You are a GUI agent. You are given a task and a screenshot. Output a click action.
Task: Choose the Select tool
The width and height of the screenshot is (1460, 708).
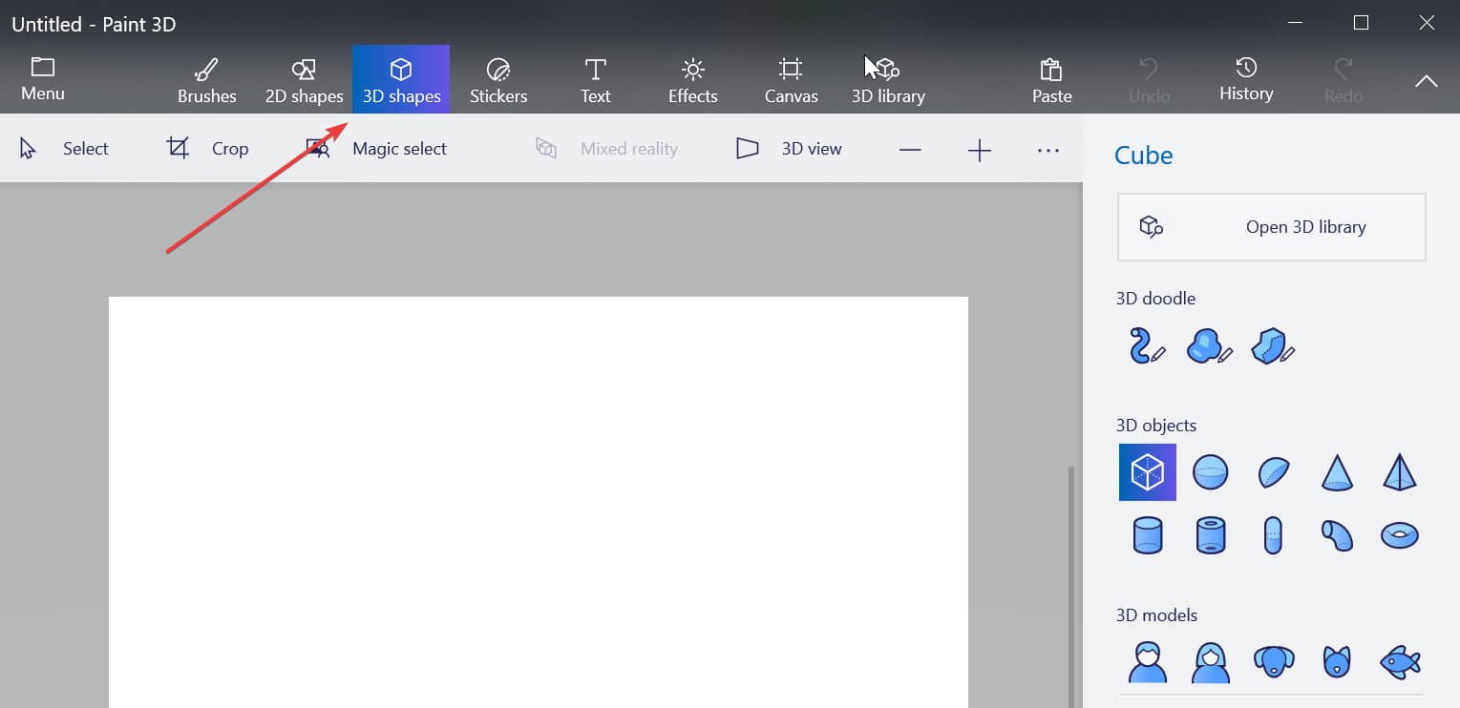point(64,149)
